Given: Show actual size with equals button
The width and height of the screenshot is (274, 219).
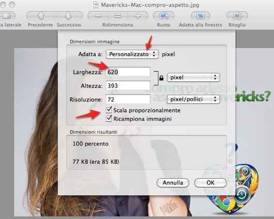Looking at the screenshot, I should (x=118, y=16).
